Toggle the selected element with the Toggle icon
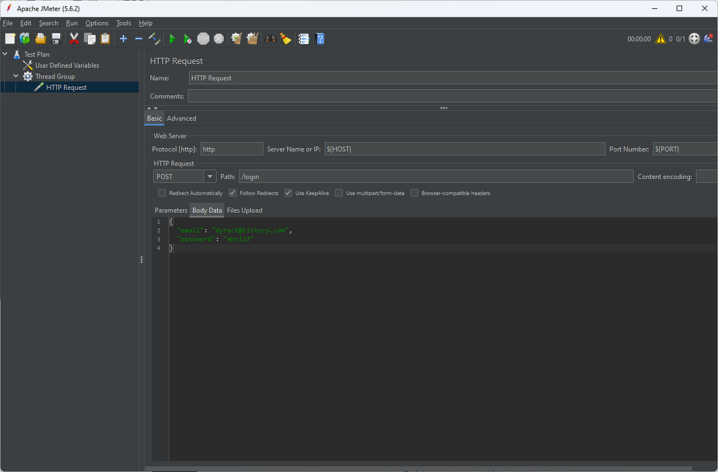Screen dimensions: 718x472 tap(154, 39)
